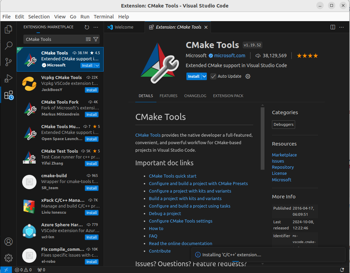Open the Selection menu
350x273 pixels.
point(39,17)
